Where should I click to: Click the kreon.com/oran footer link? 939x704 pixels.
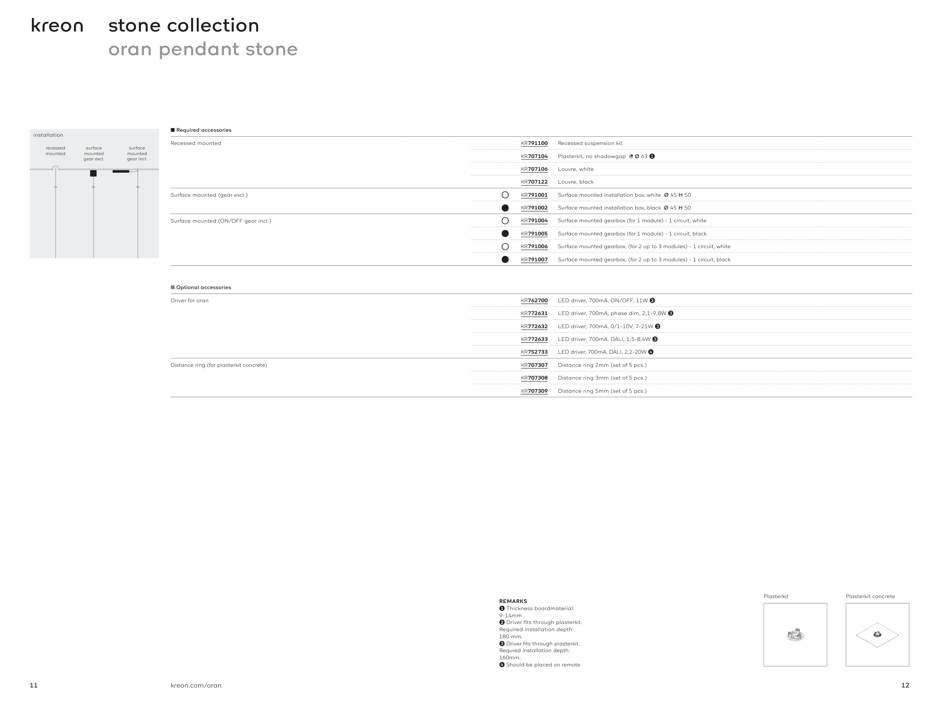tap(196, 685)
